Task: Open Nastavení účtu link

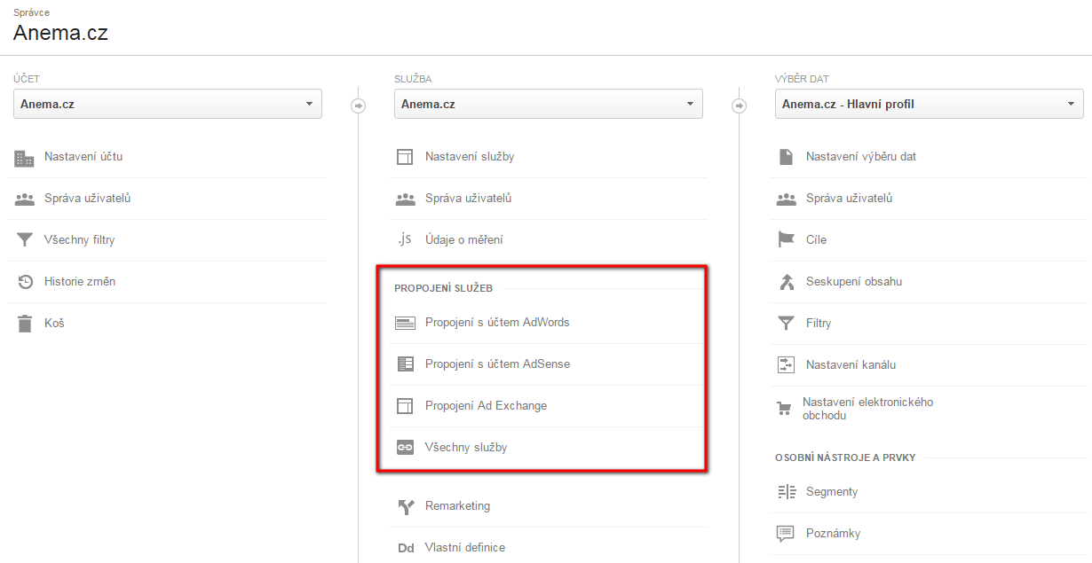Action: coord(83,157)
